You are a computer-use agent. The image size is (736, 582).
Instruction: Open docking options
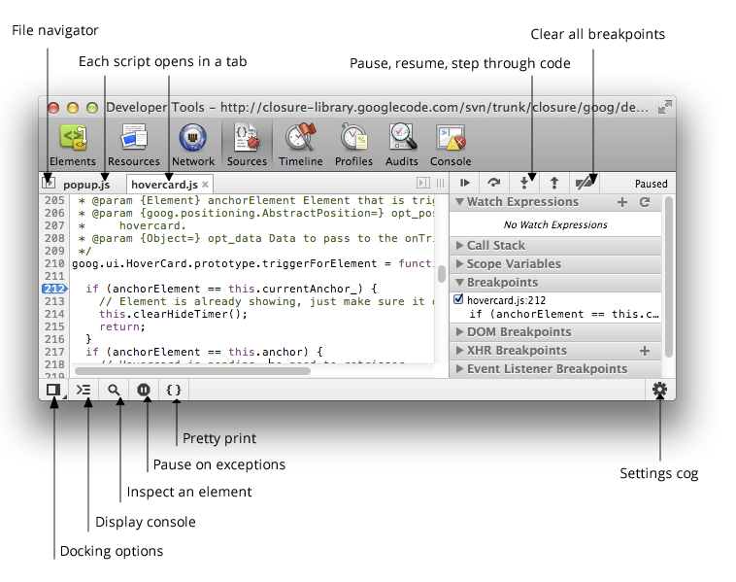point(53,390)
